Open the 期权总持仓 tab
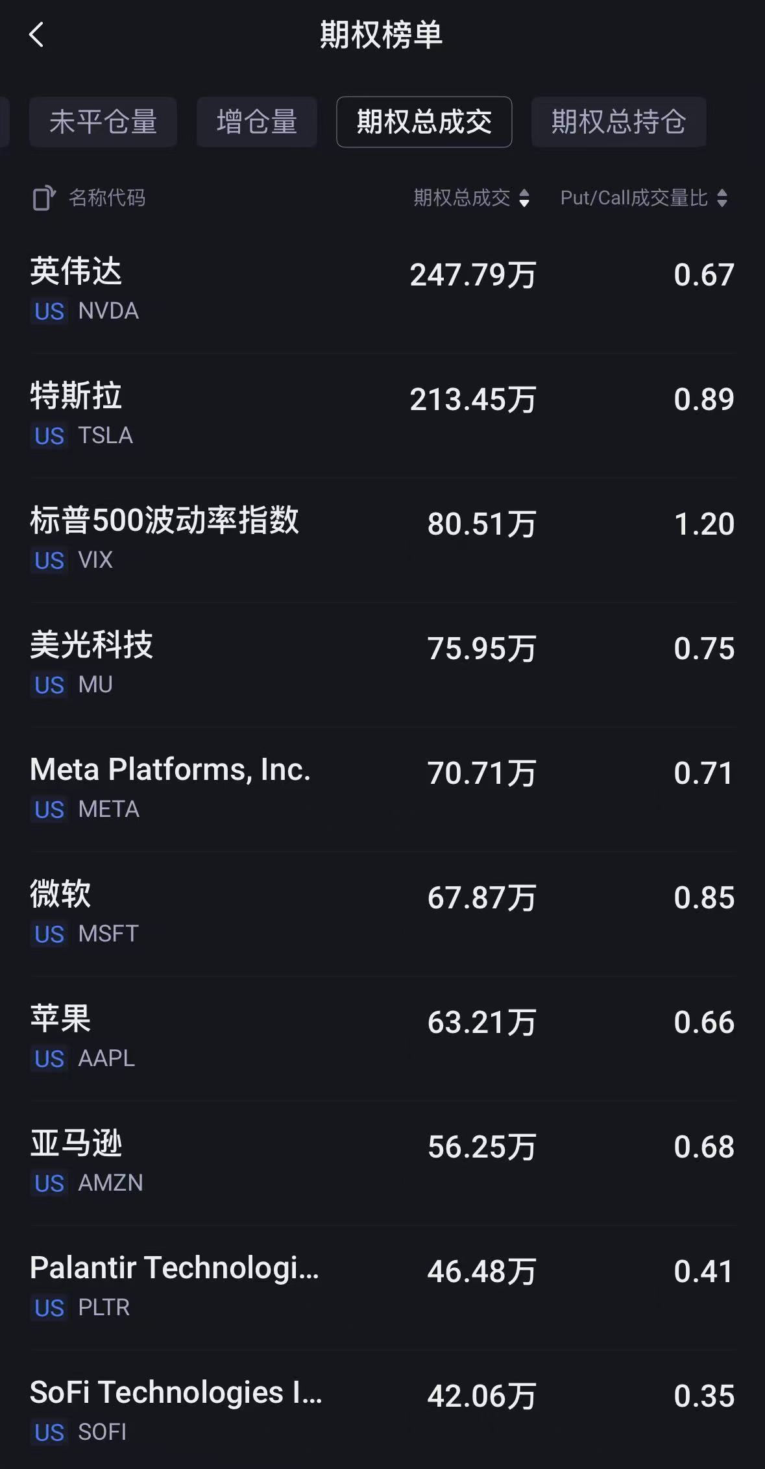This screenshot has height=1469, width=765. (x=618, y=122)
